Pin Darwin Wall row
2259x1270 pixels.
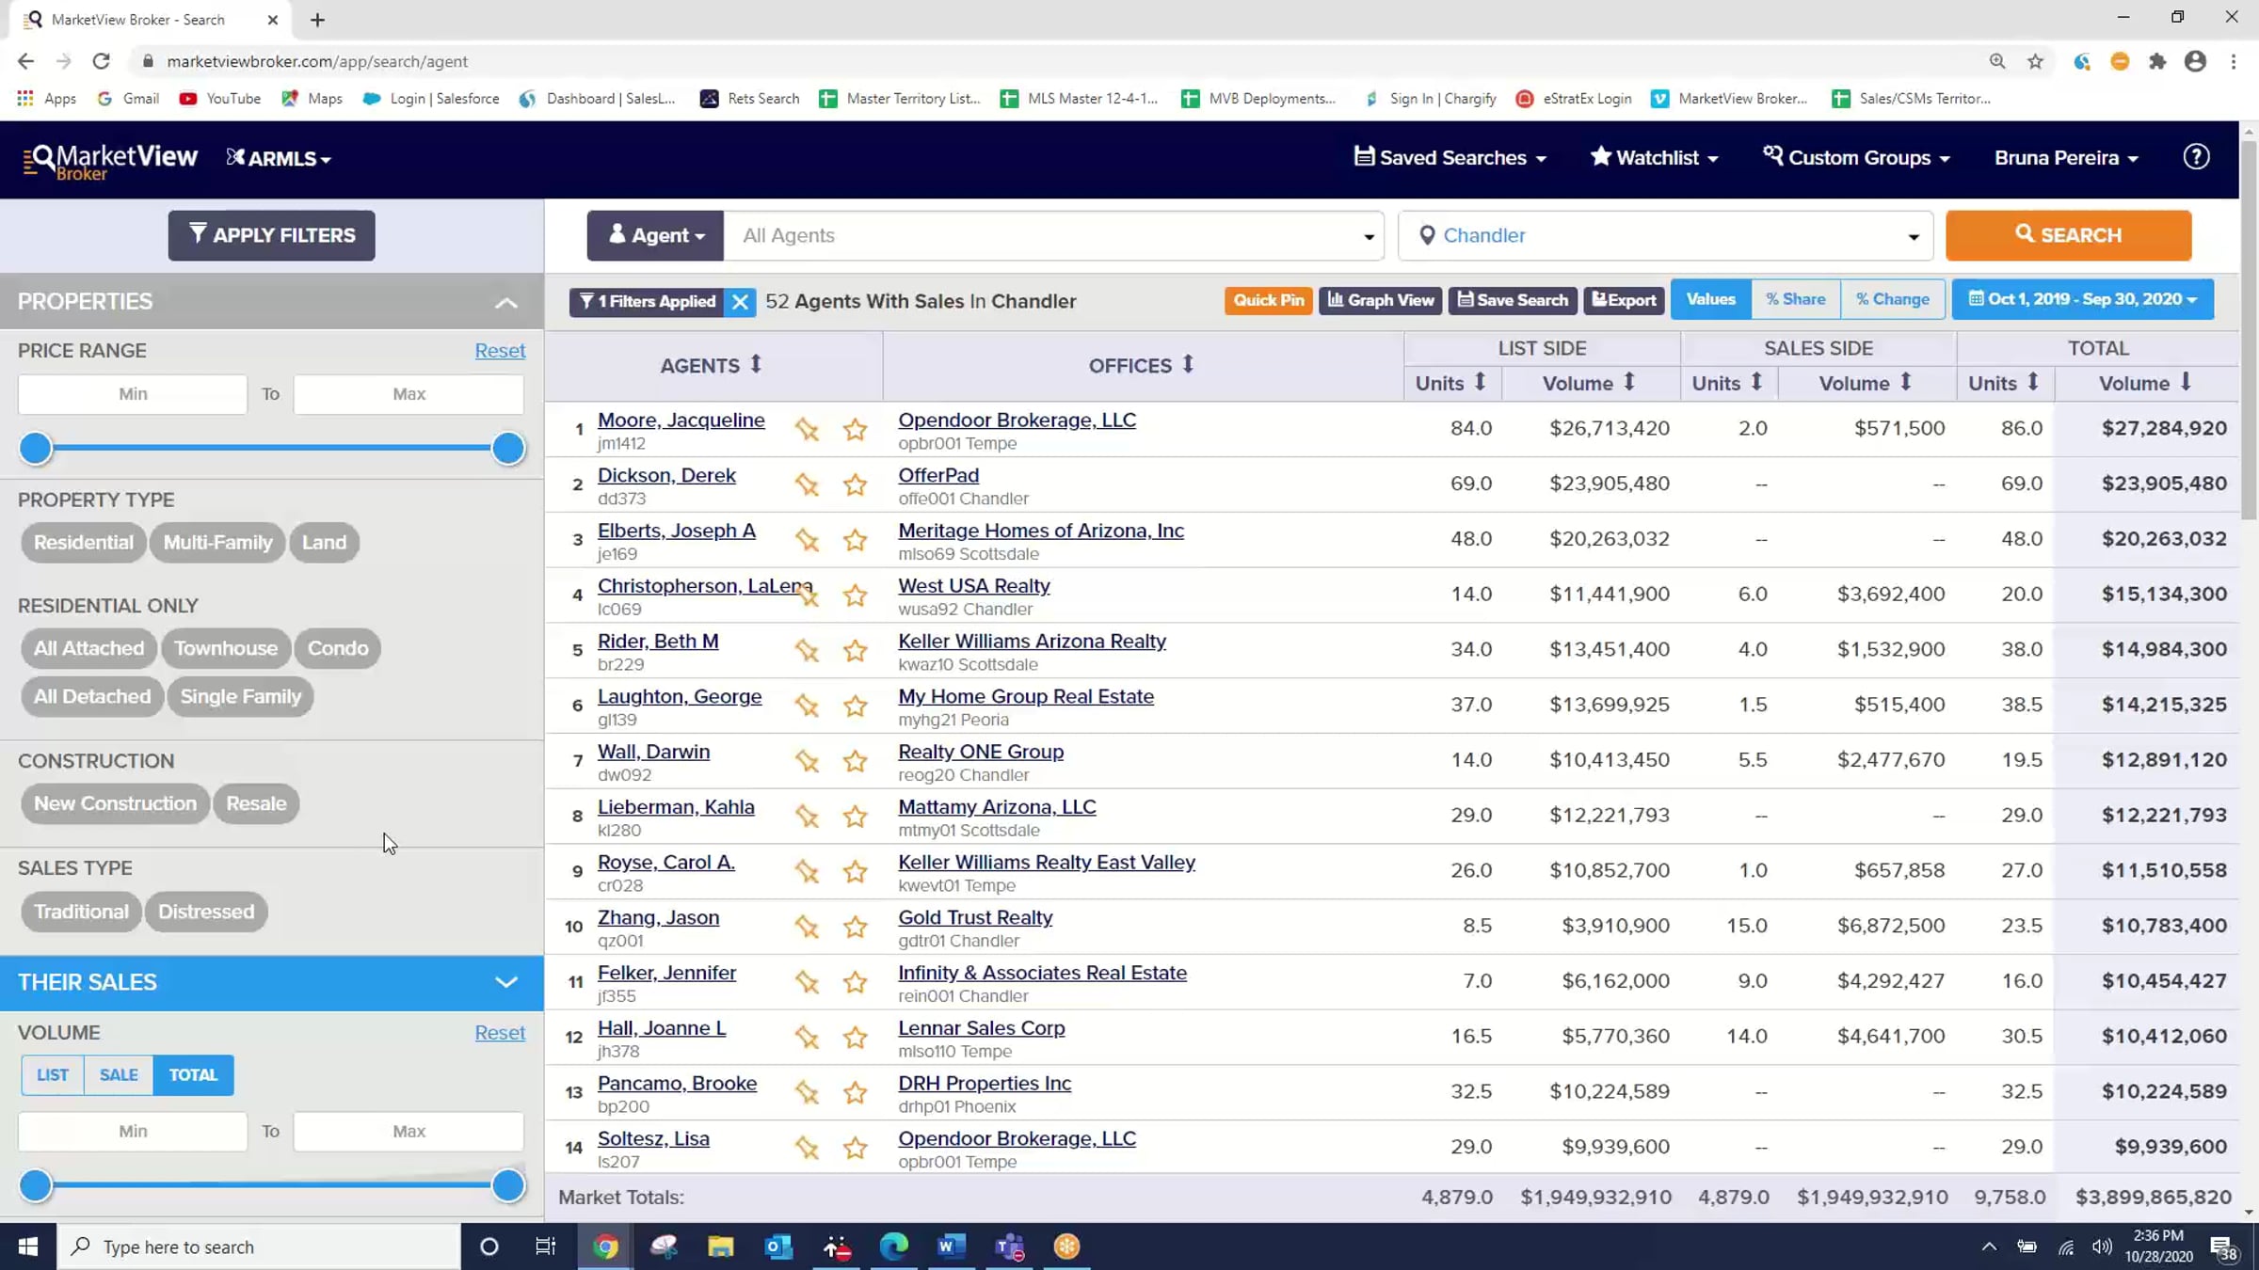tap(807, 761)
